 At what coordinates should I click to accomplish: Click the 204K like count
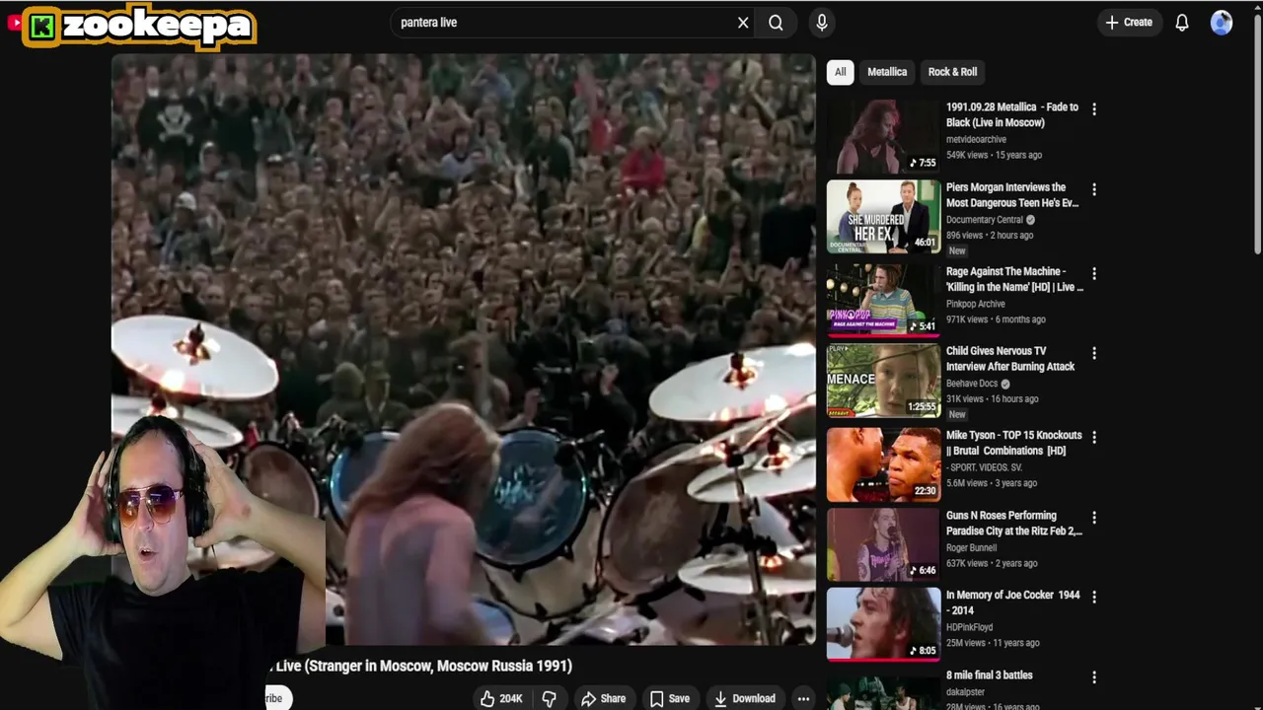pyautogui.click(x=511, y=698)
